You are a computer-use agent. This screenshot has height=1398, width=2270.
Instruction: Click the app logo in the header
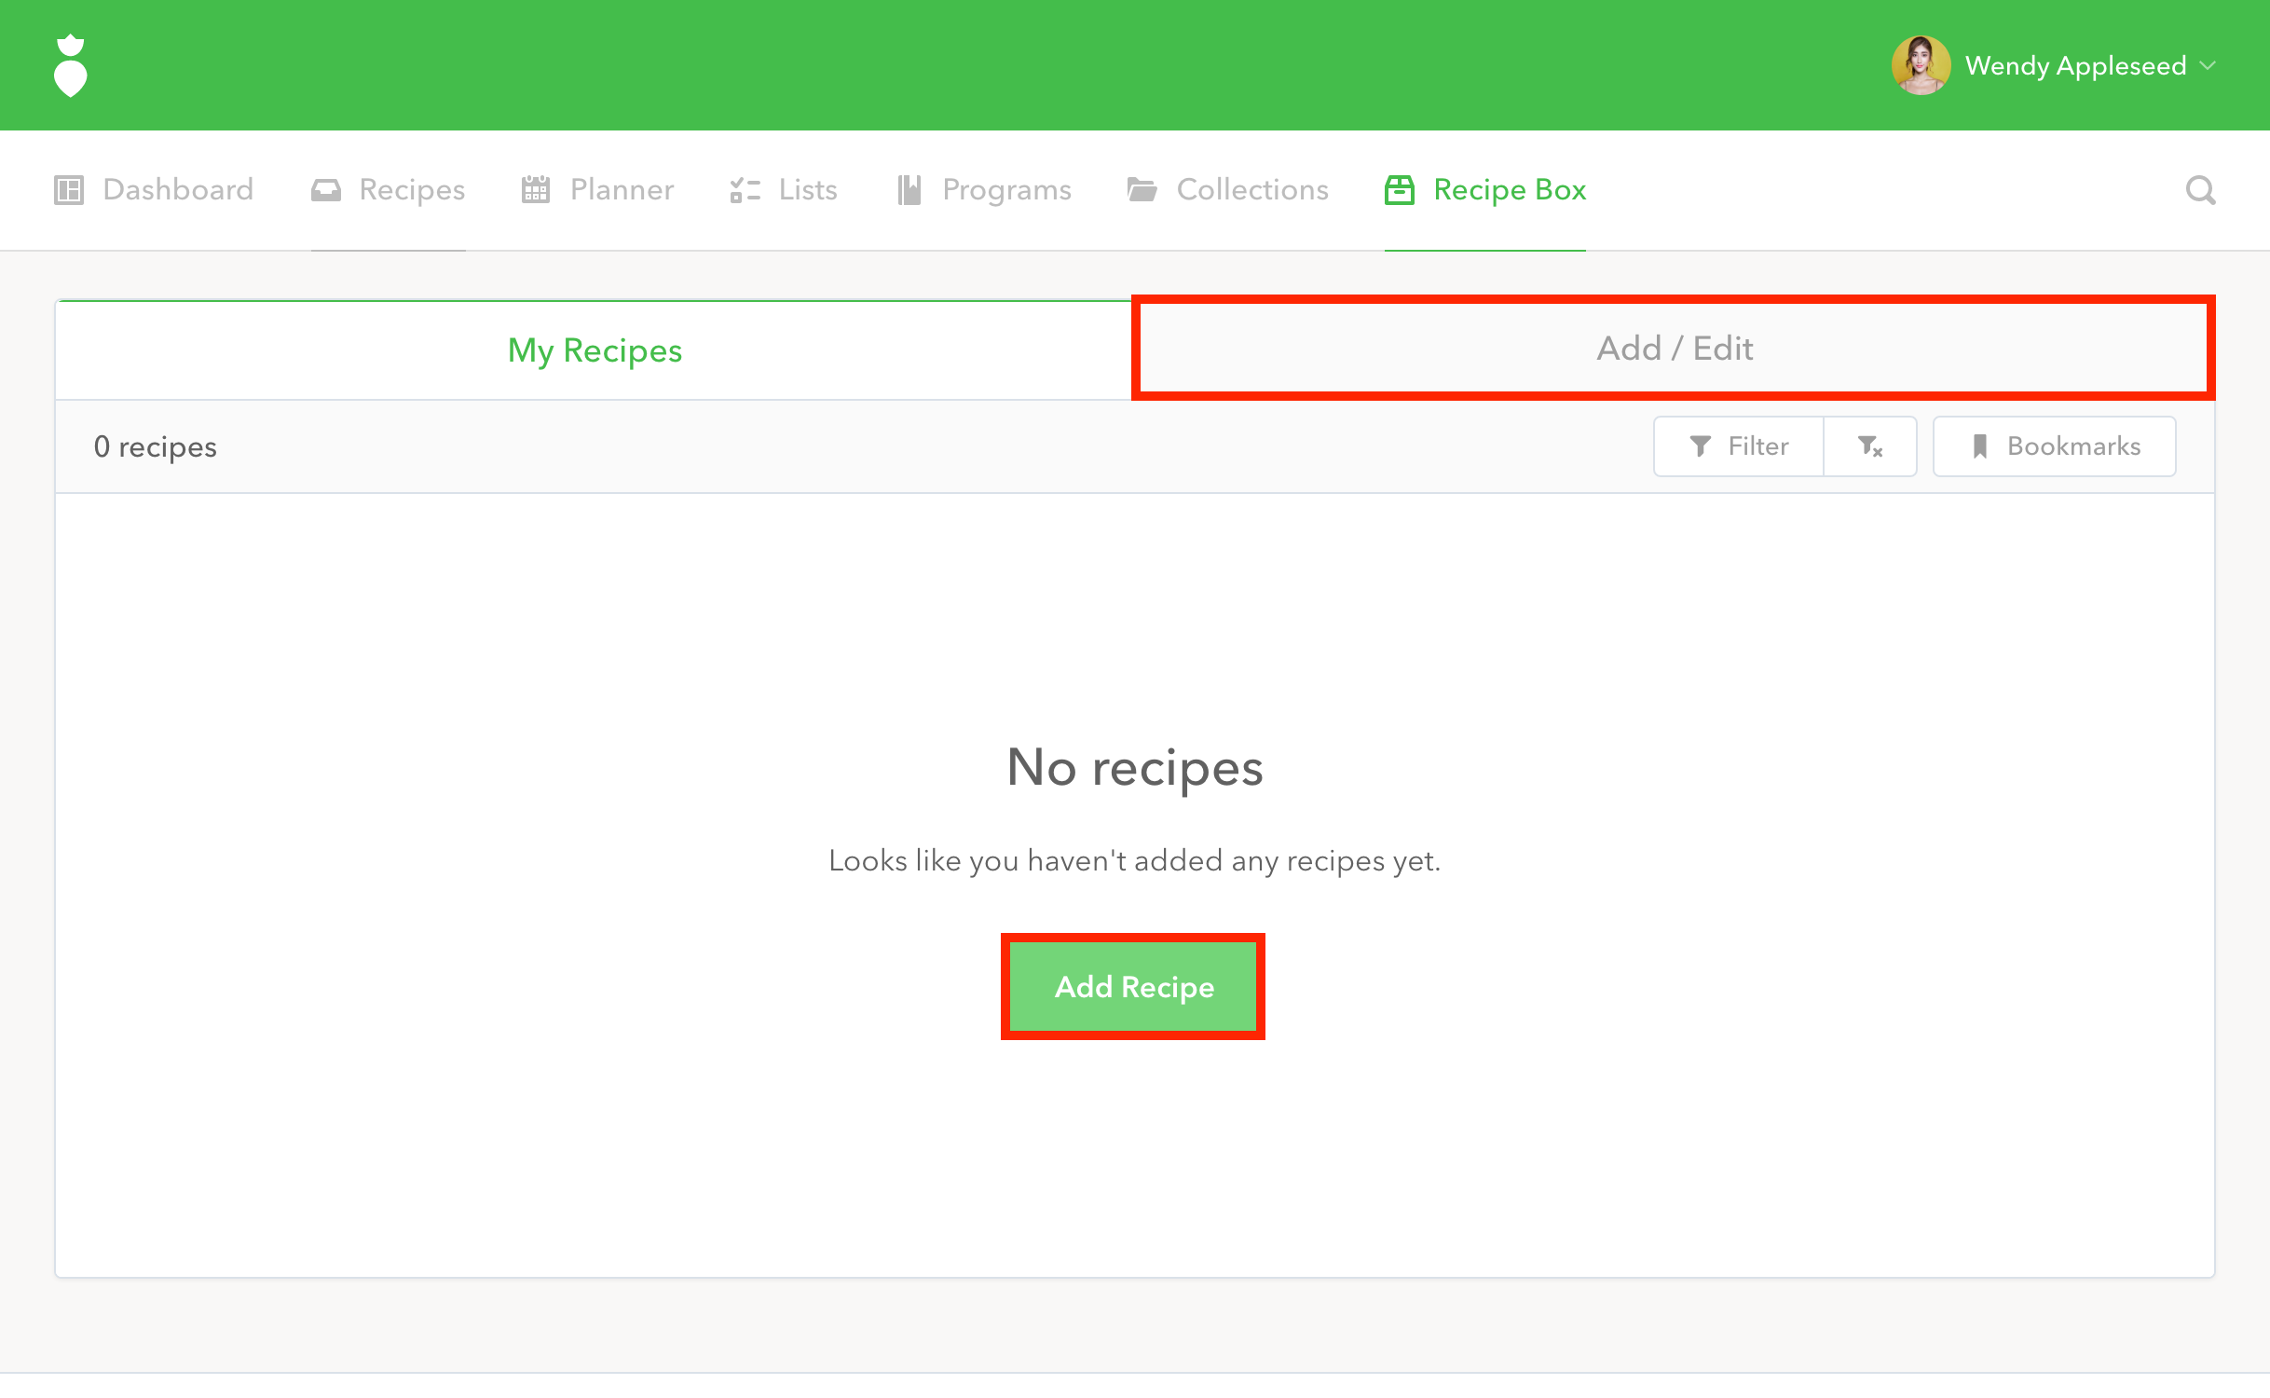(x=71, y=65)
